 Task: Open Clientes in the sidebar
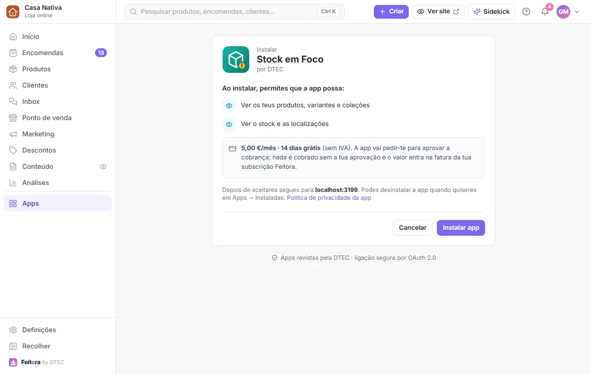point(58,85)
